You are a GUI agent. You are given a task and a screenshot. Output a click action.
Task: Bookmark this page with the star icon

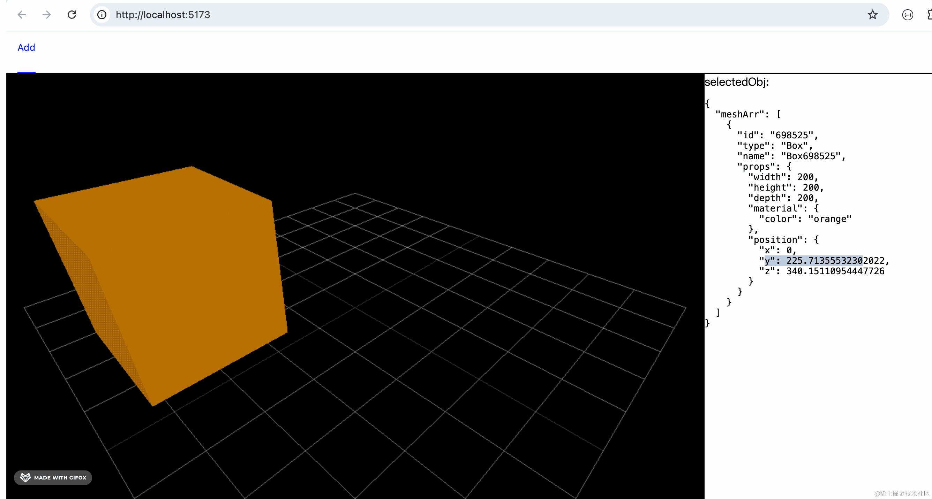tap(872, 14)
